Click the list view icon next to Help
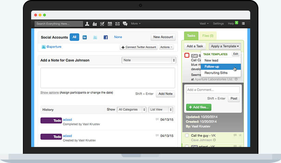The height and width of the screenshot is (163, 281). (x=243, y=24)
